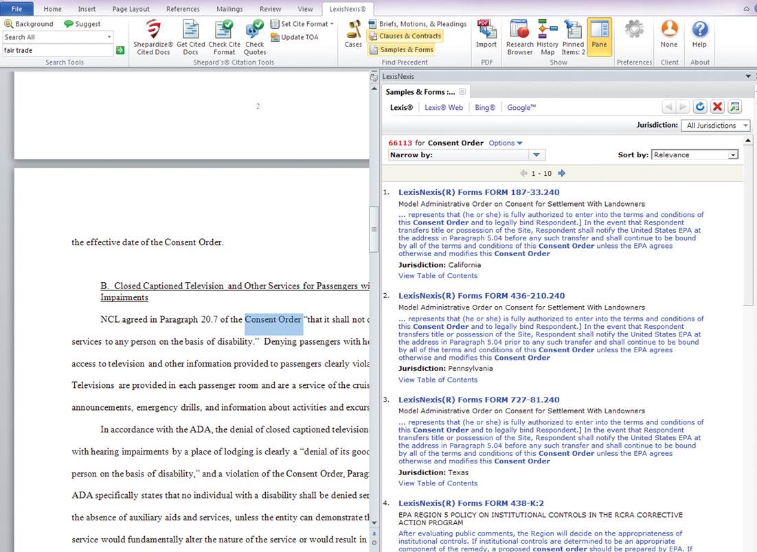The height and width of the screenshot is (552, 757).
Task: Click the fair trade search field
Action: 58,50
